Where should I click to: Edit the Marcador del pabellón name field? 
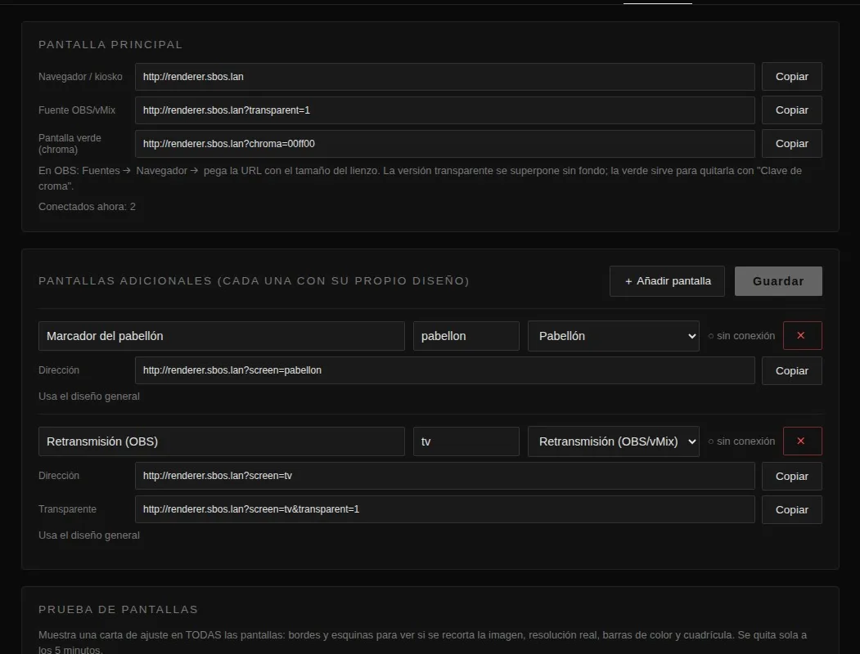(x=222, y=336)
